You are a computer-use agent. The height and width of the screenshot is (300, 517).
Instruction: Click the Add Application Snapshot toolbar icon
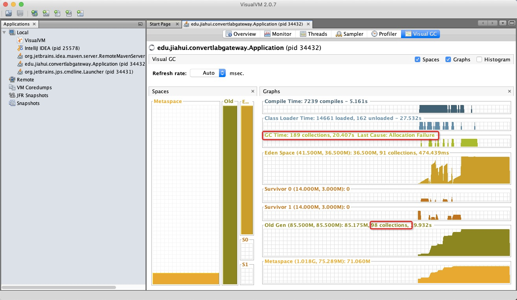tap(80, 13)
